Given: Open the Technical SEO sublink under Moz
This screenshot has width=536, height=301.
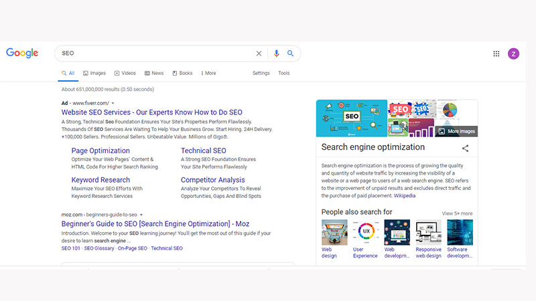Looking at the screenshot, I should pos(167,248).
